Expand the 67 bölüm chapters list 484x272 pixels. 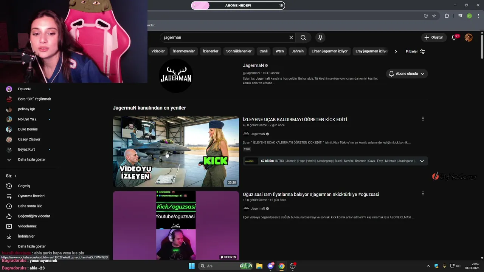click(x=422, y=161)
